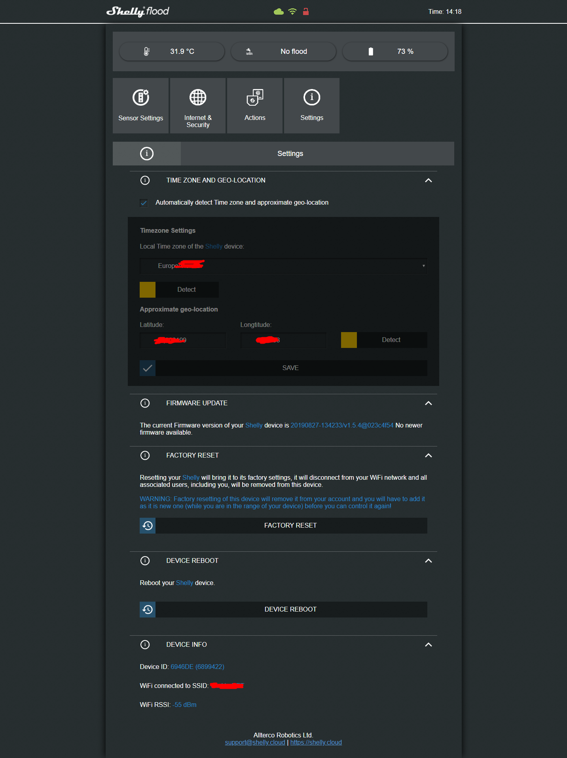Collapse the Time Zone and Geo-location section
This screenshot has height=758, width=567.
428,180
